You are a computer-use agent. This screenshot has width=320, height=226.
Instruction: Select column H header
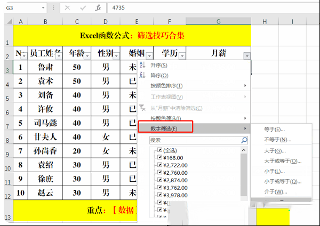tap(265, 21)
